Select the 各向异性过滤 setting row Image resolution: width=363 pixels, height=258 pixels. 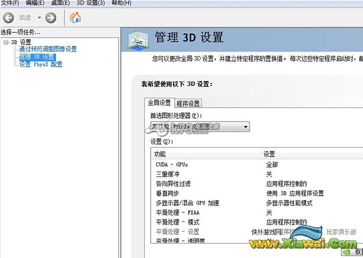coord(256,184)
